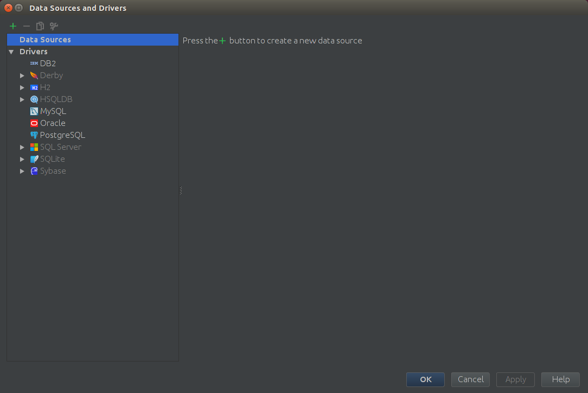Viewport: 588px width, 393px height.
Task: Expand the SQL Server driver node
Action: [22, 147]
